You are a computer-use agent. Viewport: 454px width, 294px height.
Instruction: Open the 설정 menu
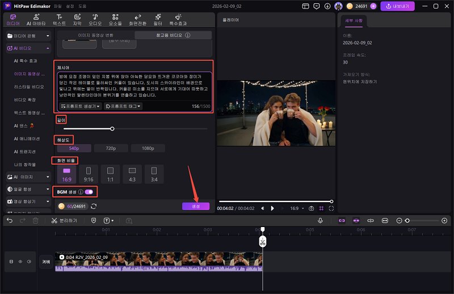(70, 6)
